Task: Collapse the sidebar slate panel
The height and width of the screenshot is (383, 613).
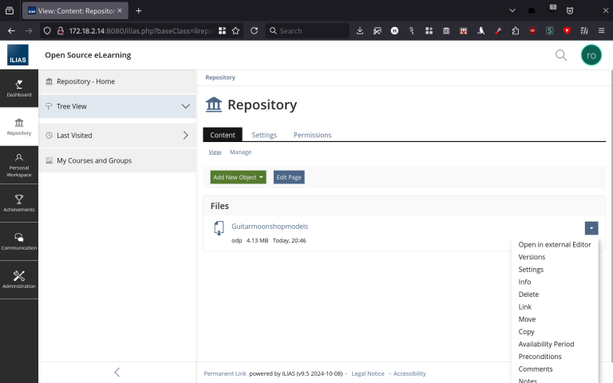Action: [117, 372]
